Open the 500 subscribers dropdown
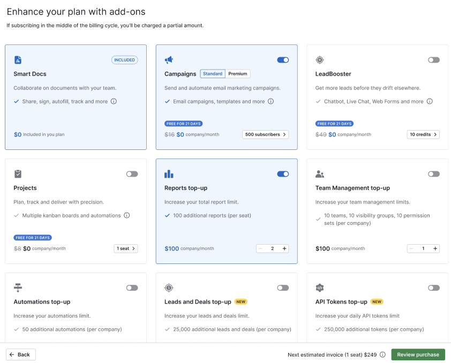451x363 pixels. pos(265,134)
